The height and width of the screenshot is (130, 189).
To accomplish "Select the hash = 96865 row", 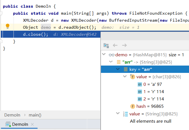I will click(x=150, y=106).
